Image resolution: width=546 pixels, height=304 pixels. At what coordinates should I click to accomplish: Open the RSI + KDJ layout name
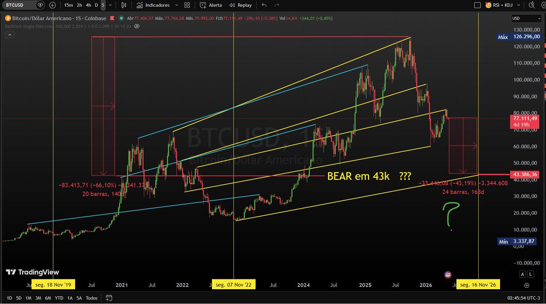coord(500,5)
